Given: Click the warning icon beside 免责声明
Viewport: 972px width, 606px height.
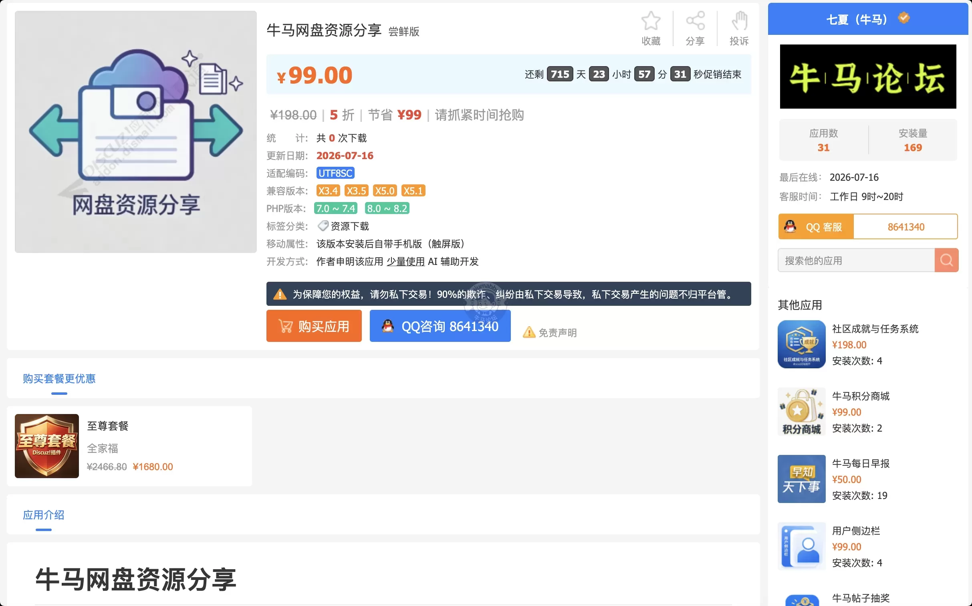Looking at the screenshot, I should pos(529,332).
